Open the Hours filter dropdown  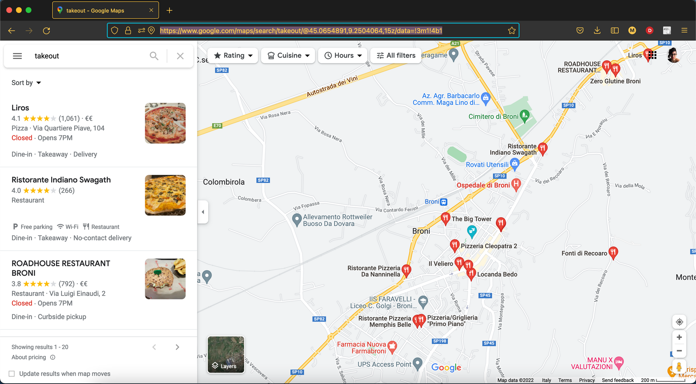[x=343, y=56]
